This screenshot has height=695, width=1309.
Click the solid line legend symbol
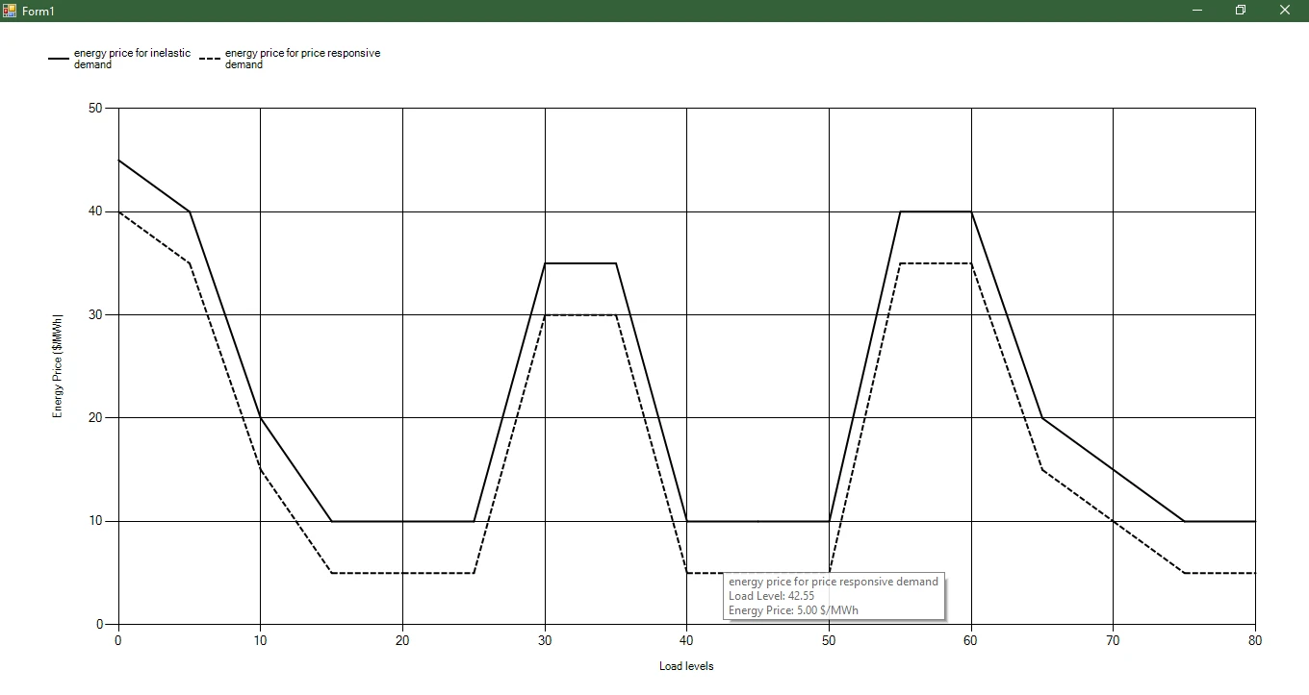tap(59, 59)
